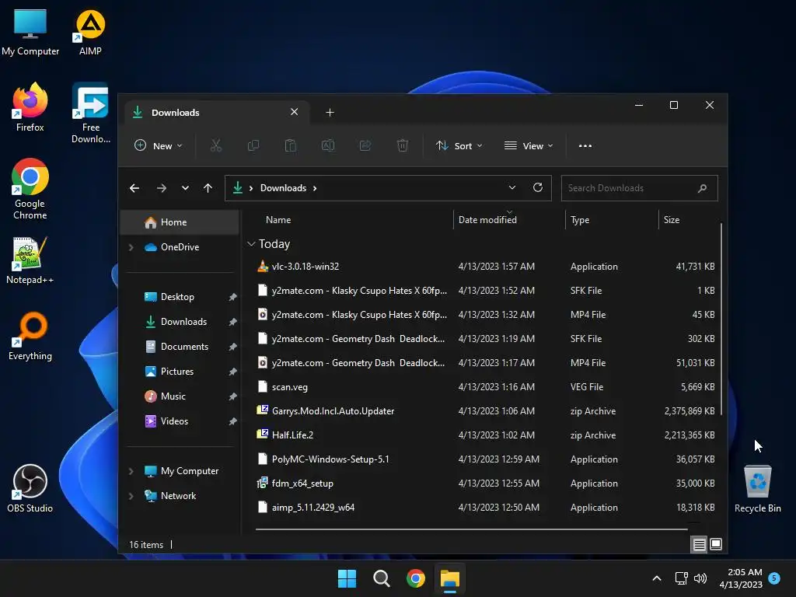Viewport: 796px width, 597px height.
Task: Go forward with the right arrow
Action: click(x=162, y=188)
